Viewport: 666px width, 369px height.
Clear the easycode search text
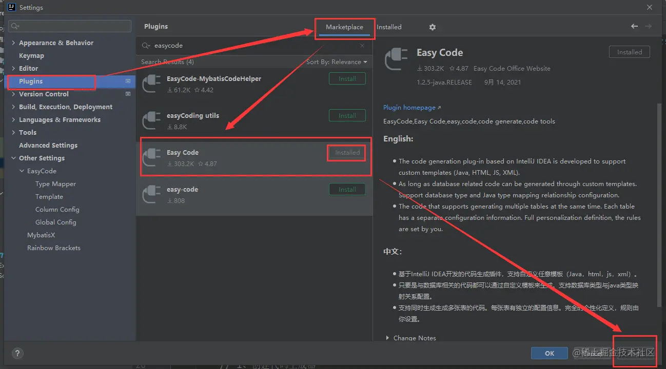tap(362, 46)
